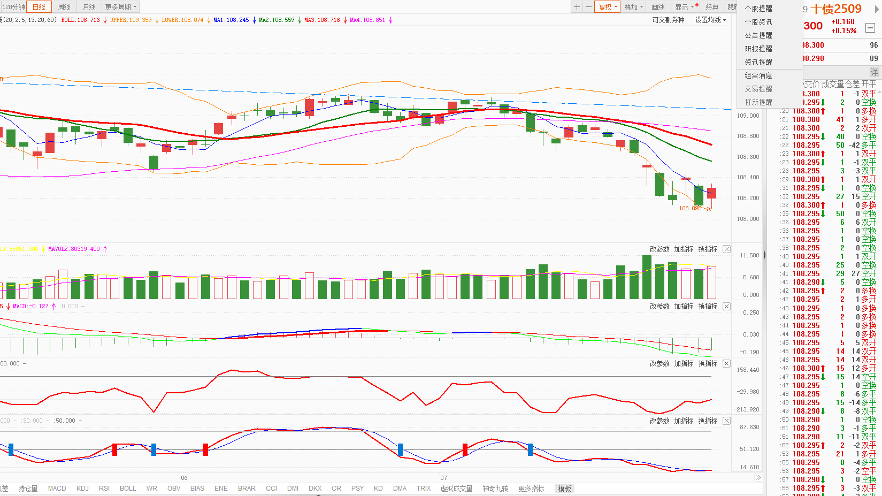Open the 显示 display dropdown
Image resolution: width=882 pixels, height=496 pixels.
pos(685,7)
